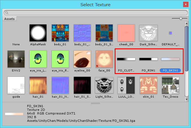This screenshot has height=128, width=191.
Task: Select the Tex_Dress texture
Action: click(170, 85)
